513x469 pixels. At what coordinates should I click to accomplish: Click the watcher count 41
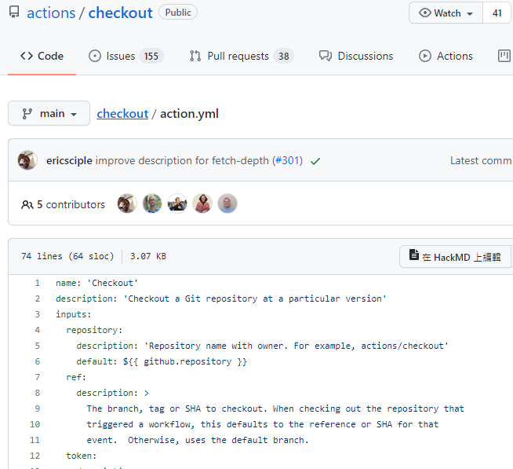(497, 13)
